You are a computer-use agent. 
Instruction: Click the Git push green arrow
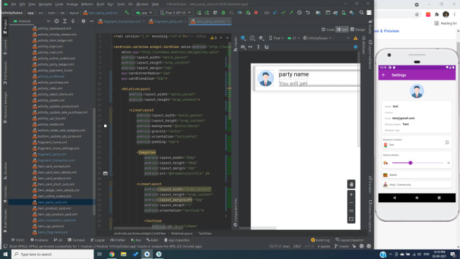[291, 13]
